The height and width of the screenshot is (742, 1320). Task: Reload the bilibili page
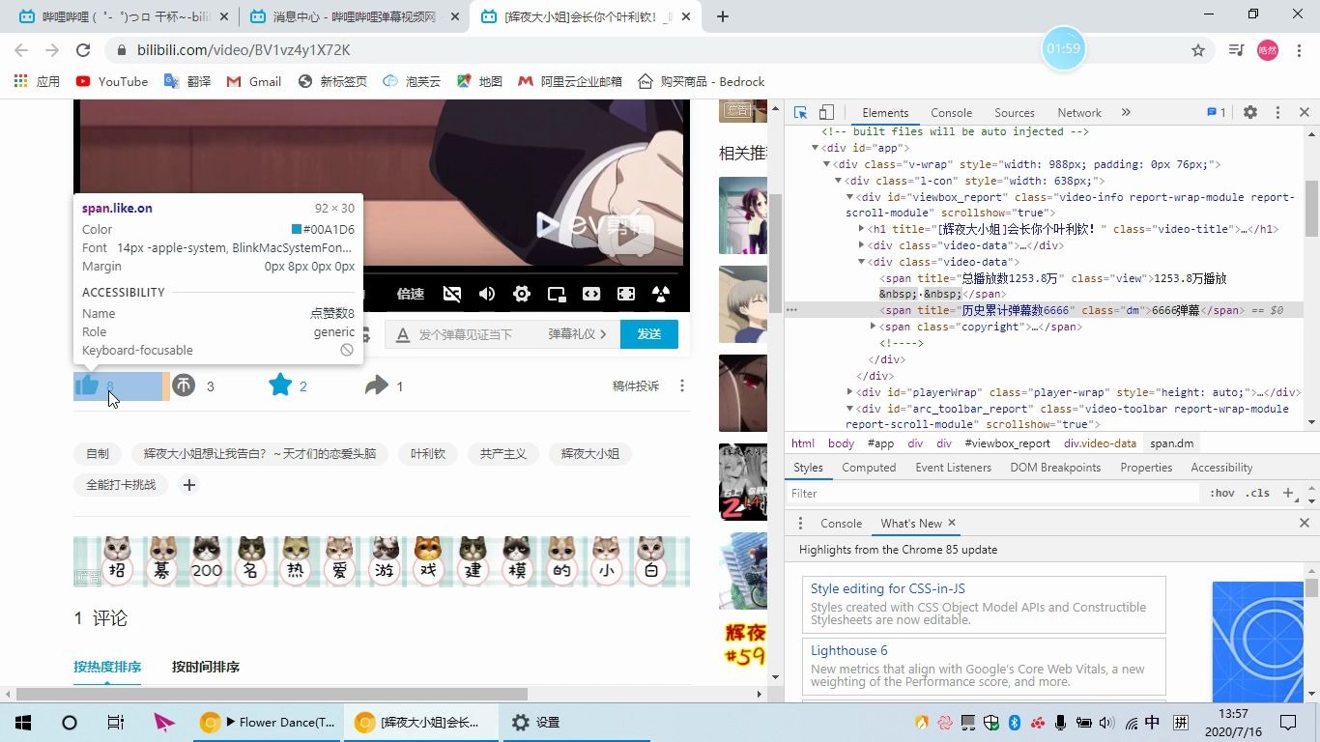[83, 50]
